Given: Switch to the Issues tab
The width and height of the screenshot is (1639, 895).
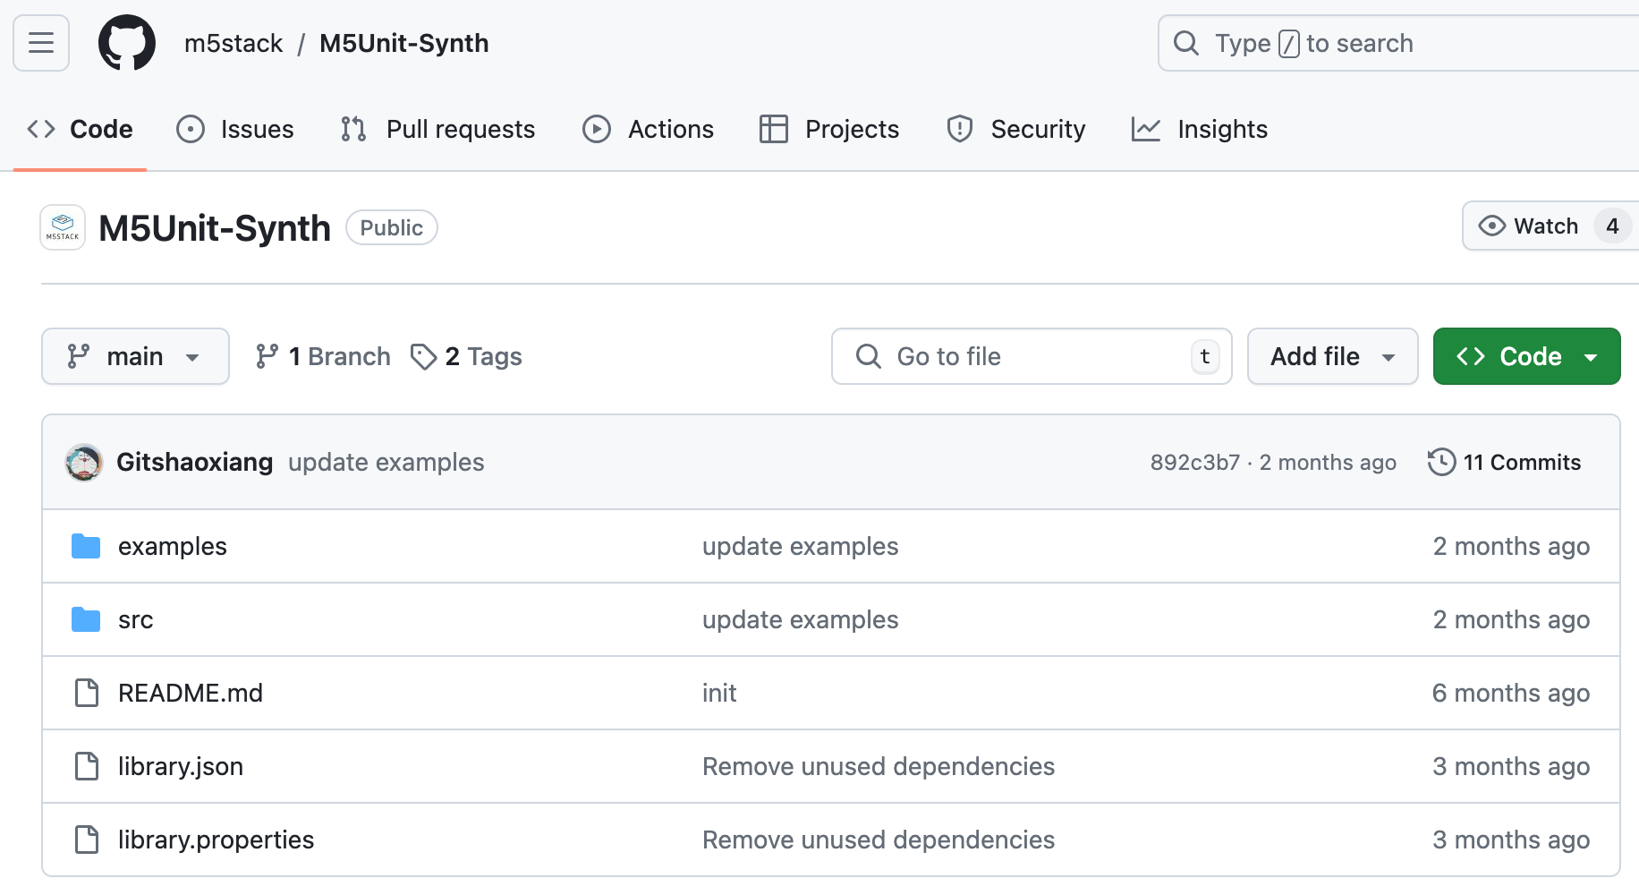Looking at the screenshot, I should pyautogui.click(x=235, y=129).
